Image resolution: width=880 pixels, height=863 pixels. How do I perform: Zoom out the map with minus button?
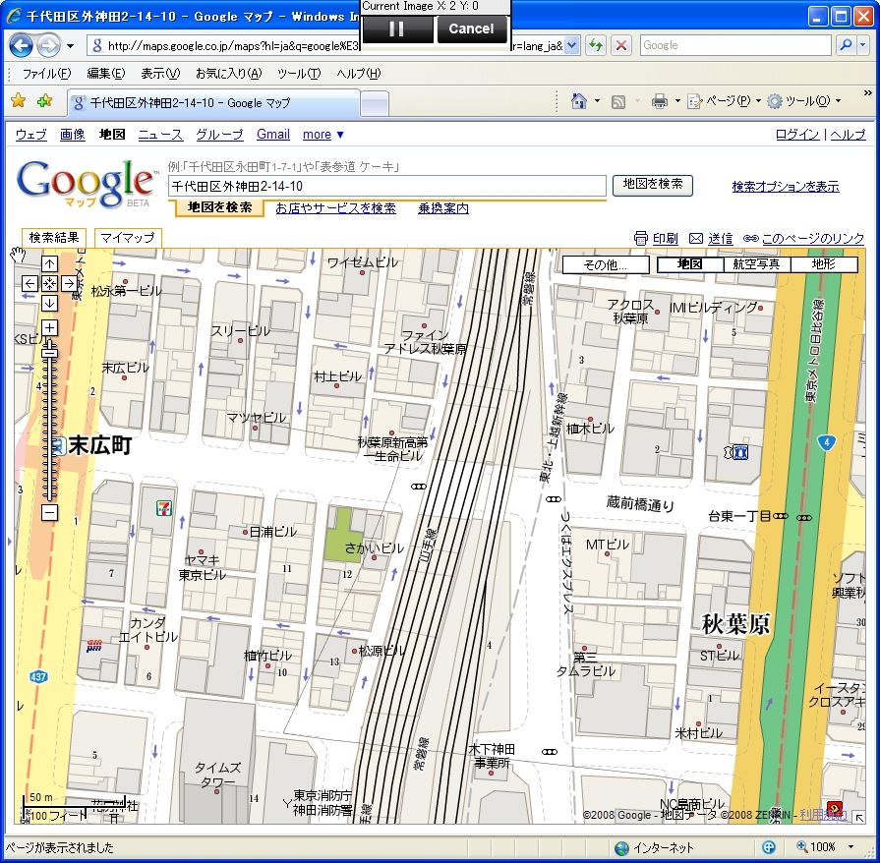[49, 512]
